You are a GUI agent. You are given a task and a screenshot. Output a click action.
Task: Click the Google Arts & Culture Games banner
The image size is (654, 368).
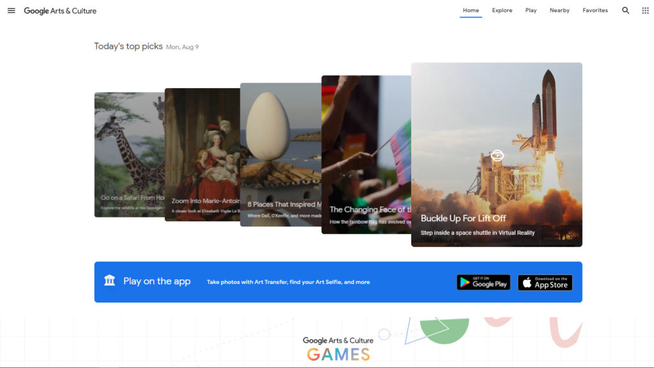pyautogui.click(x=338, y=349)
